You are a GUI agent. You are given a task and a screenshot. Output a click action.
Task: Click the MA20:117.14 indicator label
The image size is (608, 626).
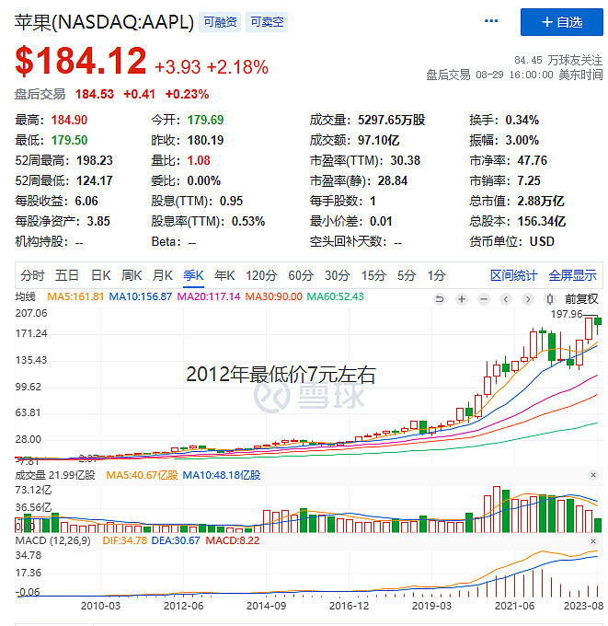pos(209,296)
